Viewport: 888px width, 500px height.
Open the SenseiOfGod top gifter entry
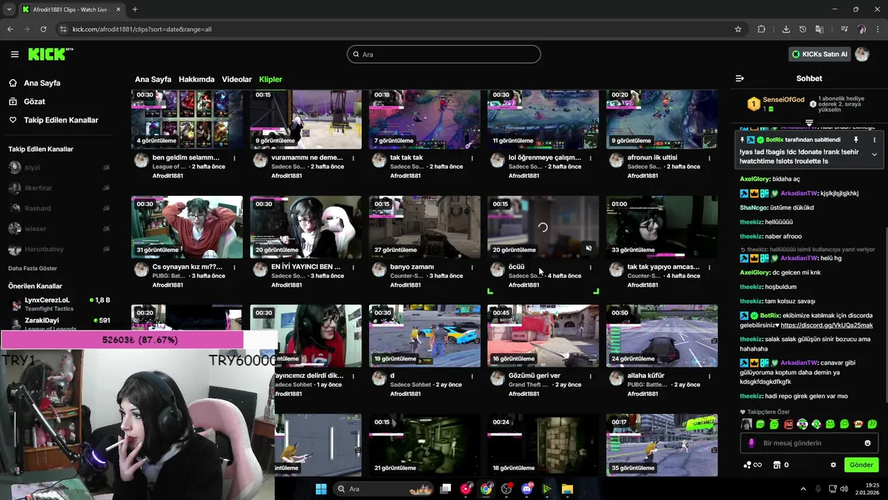(775, 103)
